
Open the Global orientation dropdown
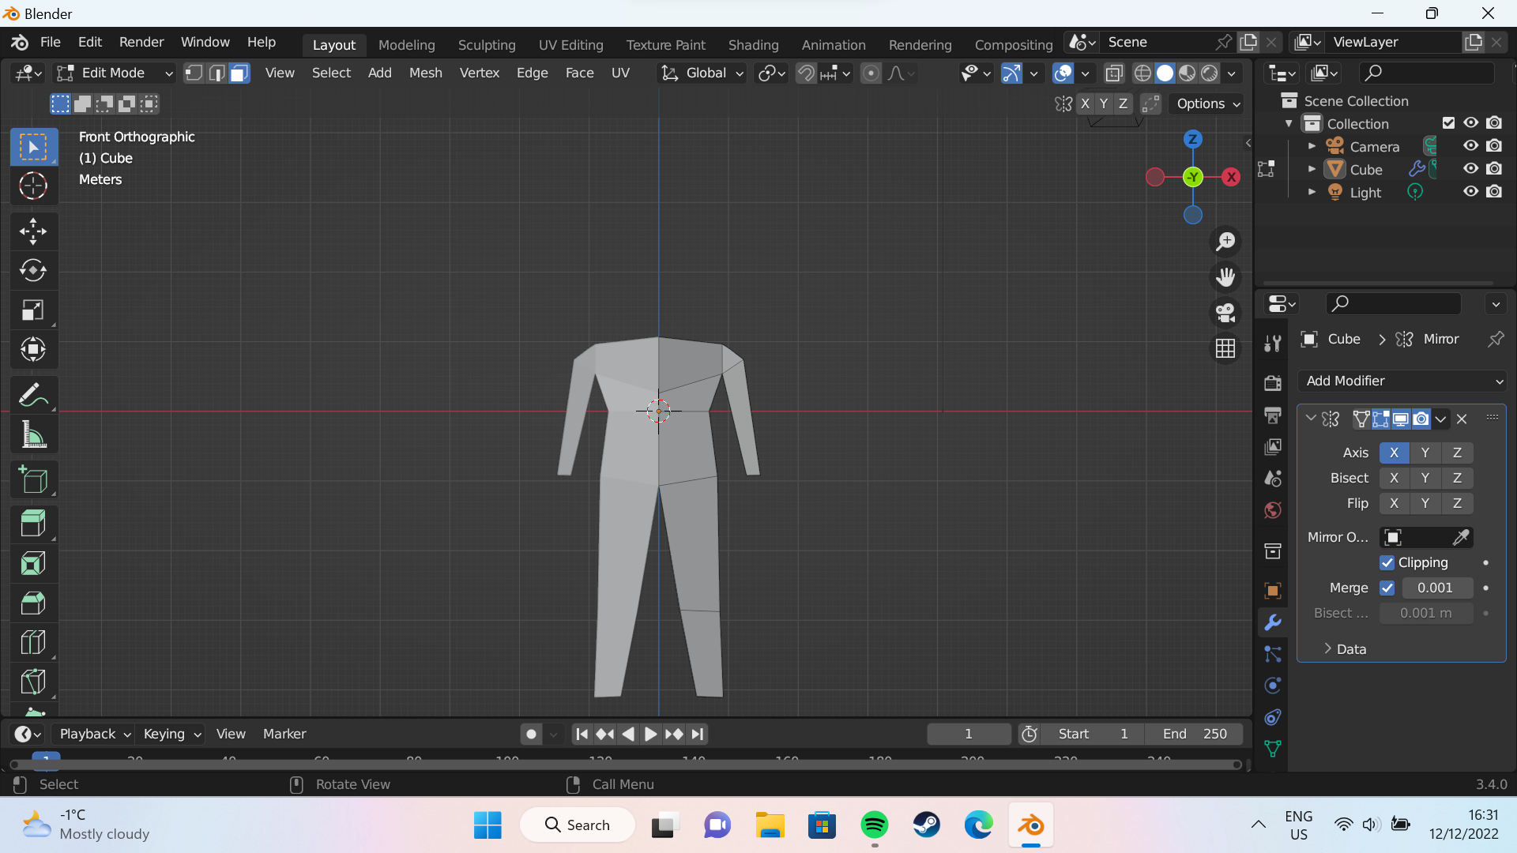703,73
